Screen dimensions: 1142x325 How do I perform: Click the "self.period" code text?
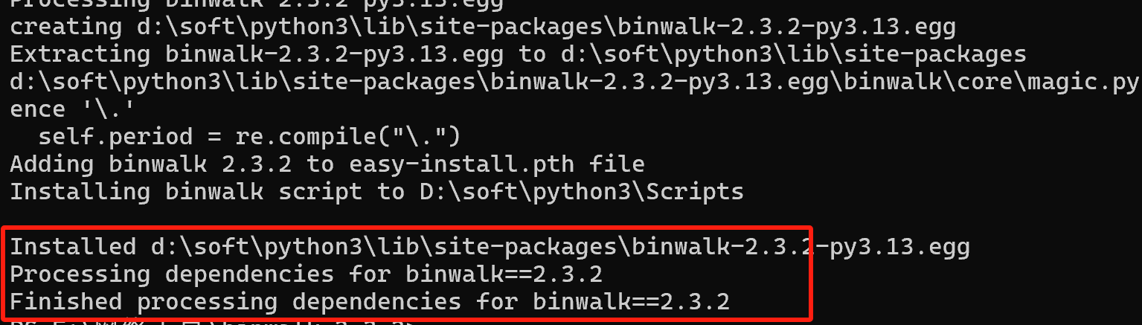point(115,137)
